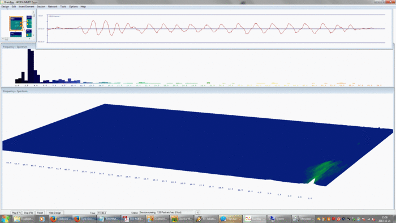The width and height of the screenshot is (396, 223).
Task: Open the Tools menu
Action: point(63,7)
